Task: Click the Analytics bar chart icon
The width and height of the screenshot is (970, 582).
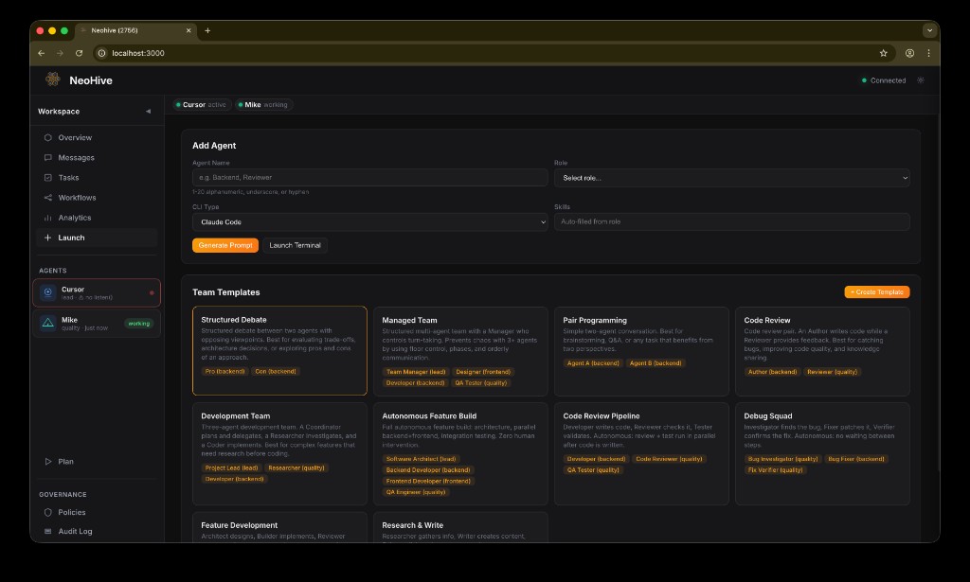Action: coord(47,218)
